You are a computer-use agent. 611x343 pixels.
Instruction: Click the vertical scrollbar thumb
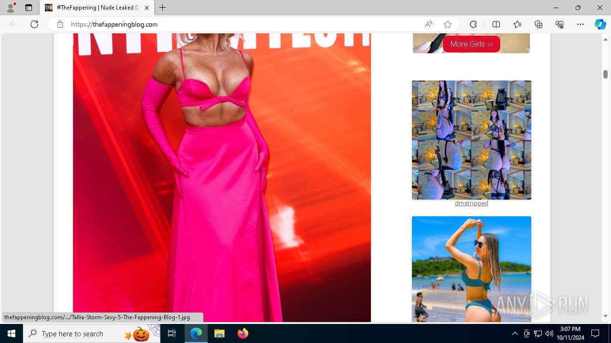click(605, 74)
